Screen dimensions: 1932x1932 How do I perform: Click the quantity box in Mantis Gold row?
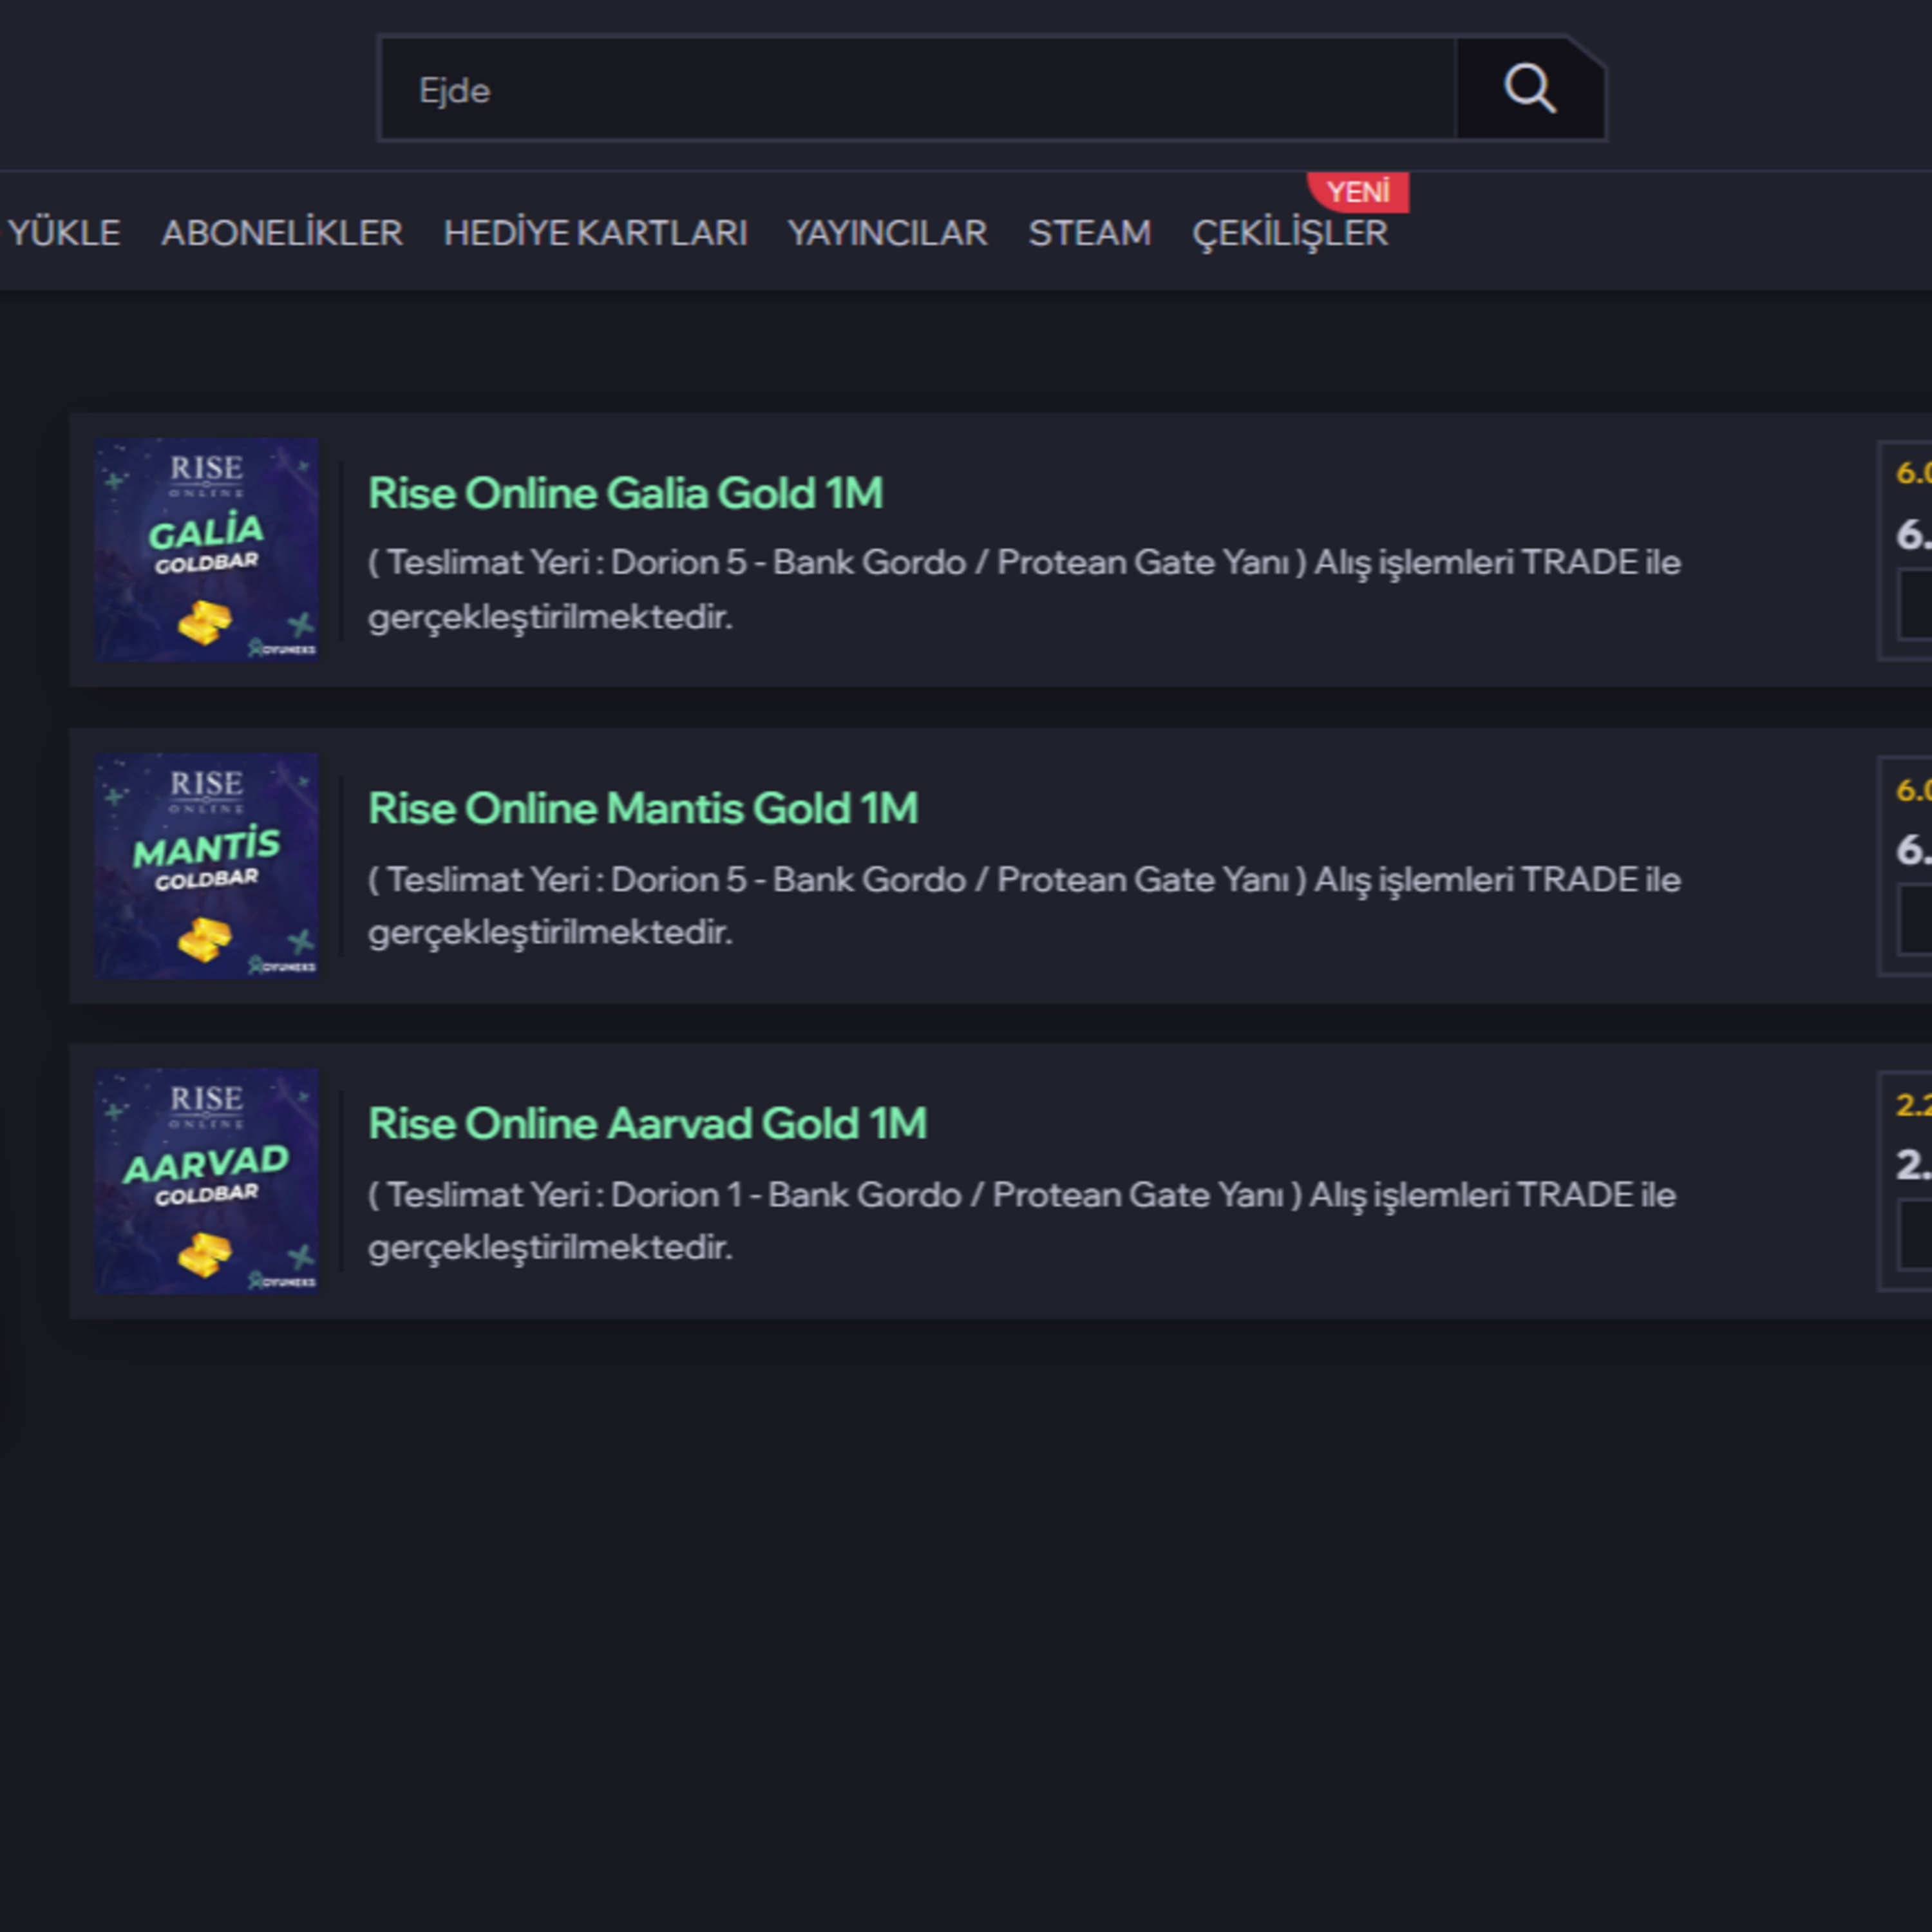pos(1915,919)
